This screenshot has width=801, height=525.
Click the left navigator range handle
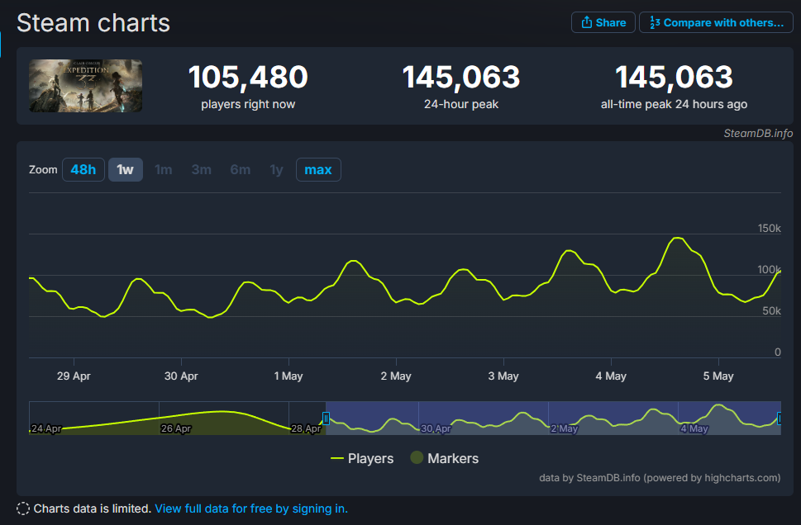click(x=326, y=419)
